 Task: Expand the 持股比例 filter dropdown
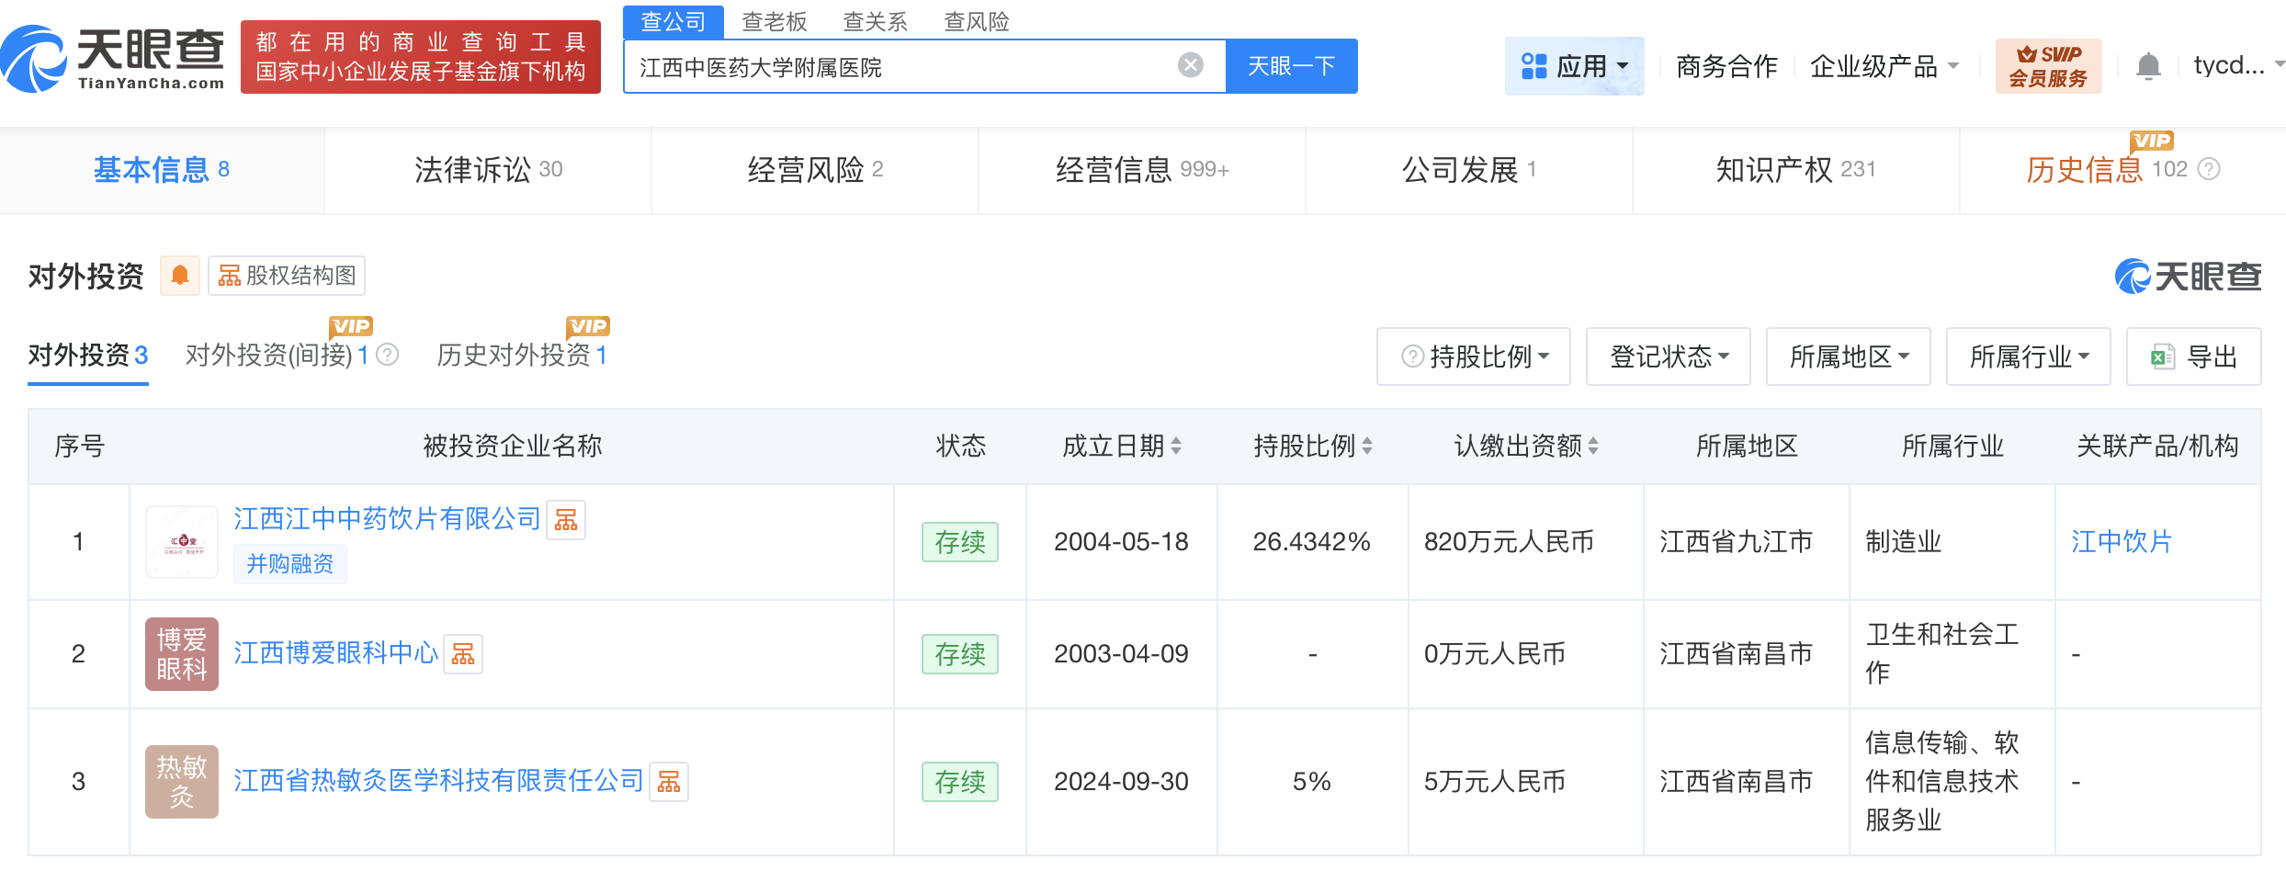coord(1474,356)
